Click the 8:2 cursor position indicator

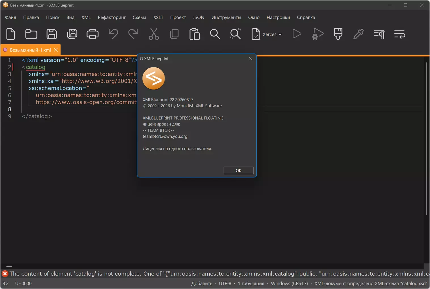pyautogui.click(x=6, y=284)
